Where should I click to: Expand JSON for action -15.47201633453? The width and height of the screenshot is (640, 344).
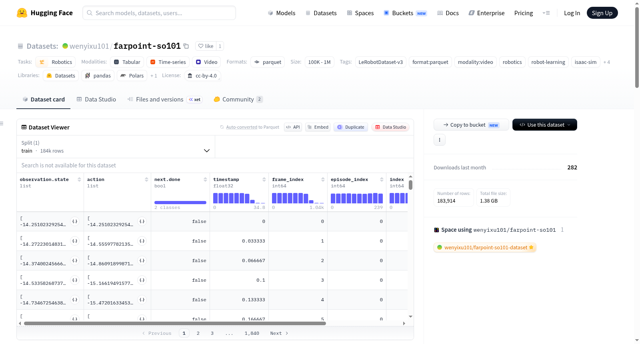point(142,300)
